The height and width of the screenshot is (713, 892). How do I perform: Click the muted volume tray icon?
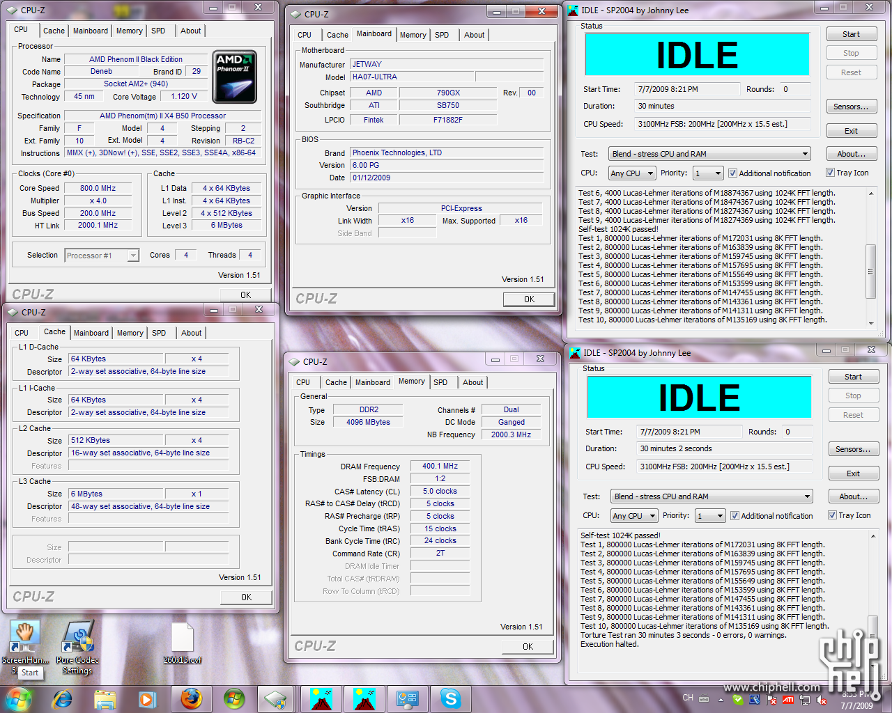tap(822, 700)
